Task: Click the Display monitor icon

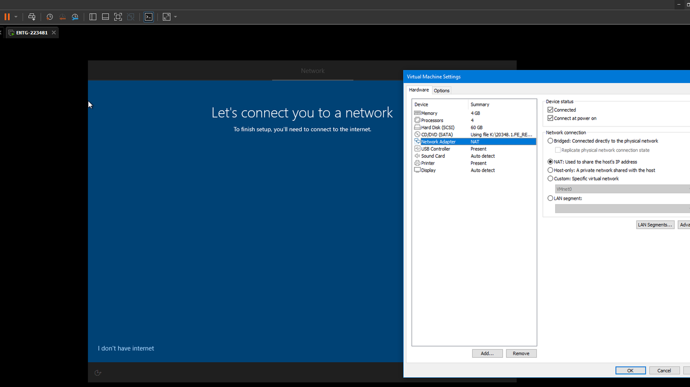Action: coord(417,170)
